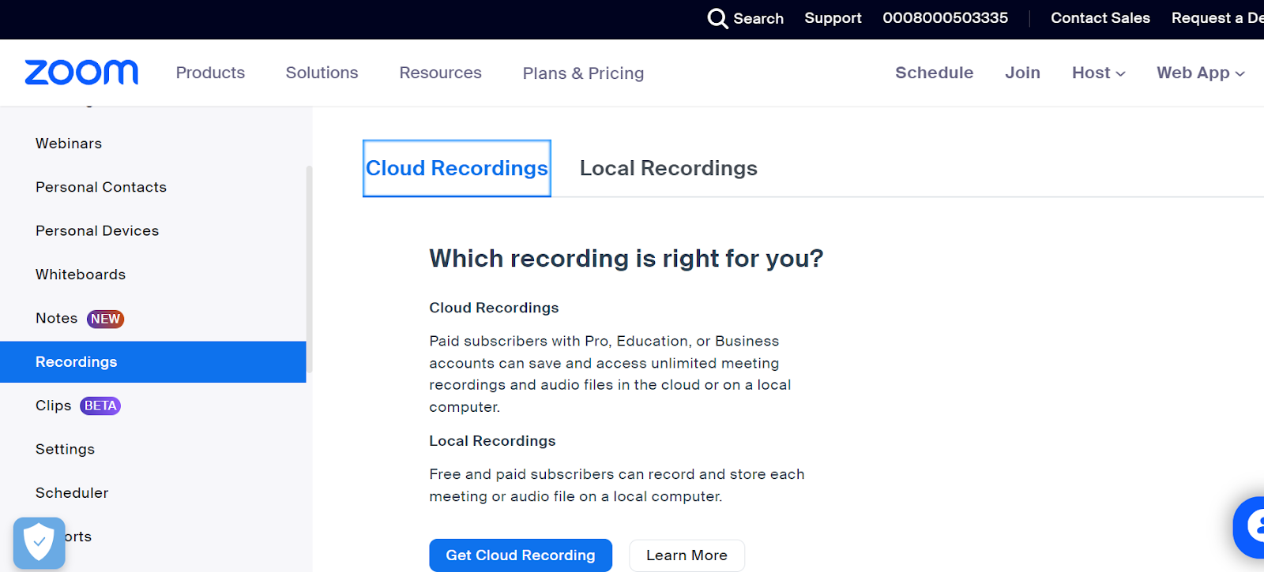Open the privacy shield icon
Screen dimensions: 1264x572
coord(39,543)
